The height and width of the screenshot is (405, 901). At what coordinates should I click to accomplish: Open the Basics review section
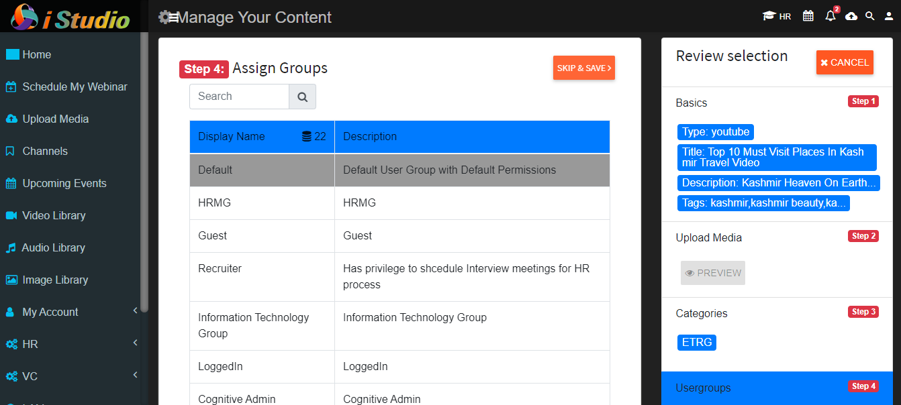tap(692, 103)
